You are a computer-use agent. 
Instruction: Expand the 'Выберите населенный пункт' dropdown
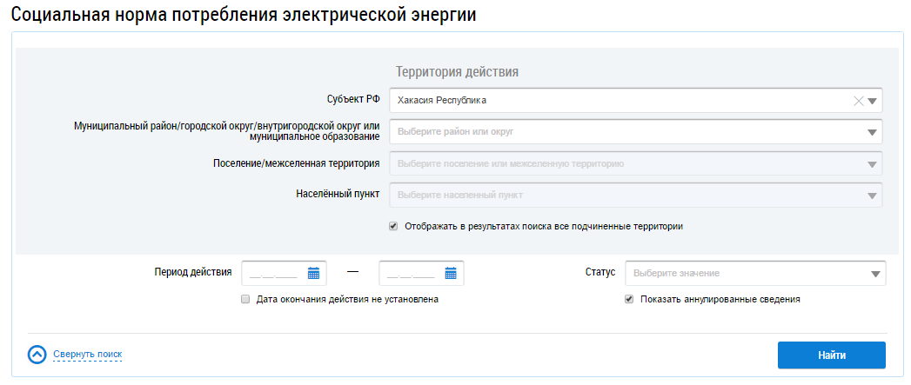pos(873,195)
